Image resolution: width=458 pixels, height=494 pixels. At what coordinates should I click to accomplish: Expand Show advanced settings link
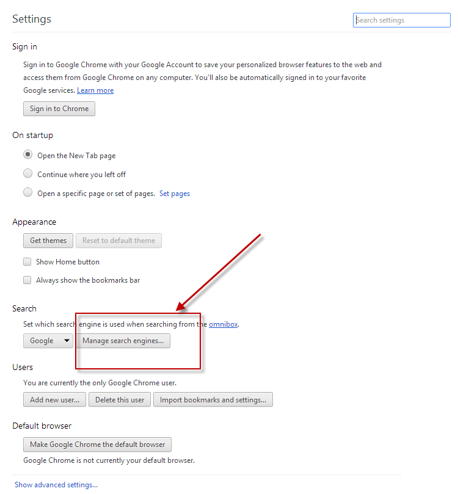point(56,485)
